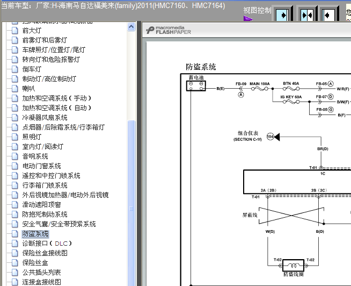The image size is (351, 286).
Task: Click the 防盗系统 diagram title
Action: (201, 67)
